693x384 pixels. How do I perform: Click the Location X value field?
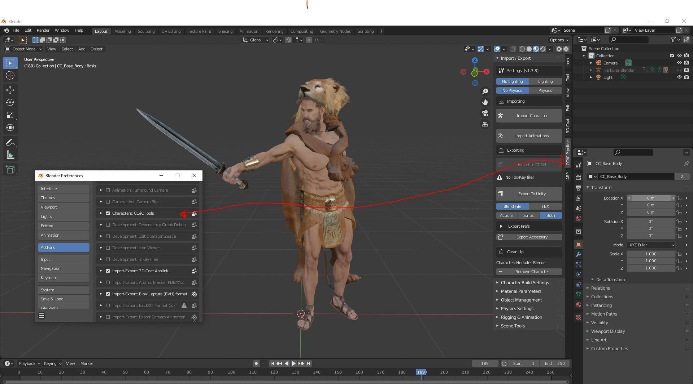tap(650, 198)
